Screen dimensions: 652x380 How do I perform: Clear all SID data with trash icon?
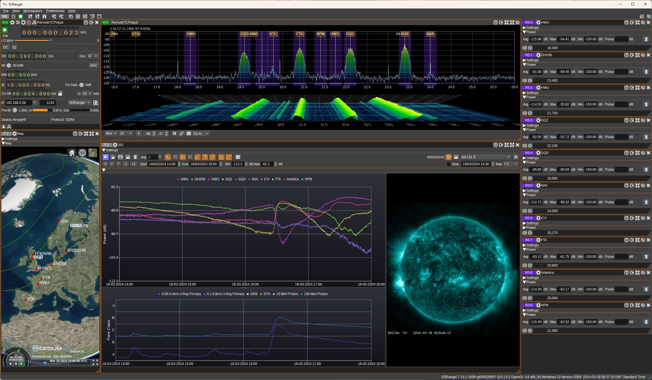click(x=135, y=157)
